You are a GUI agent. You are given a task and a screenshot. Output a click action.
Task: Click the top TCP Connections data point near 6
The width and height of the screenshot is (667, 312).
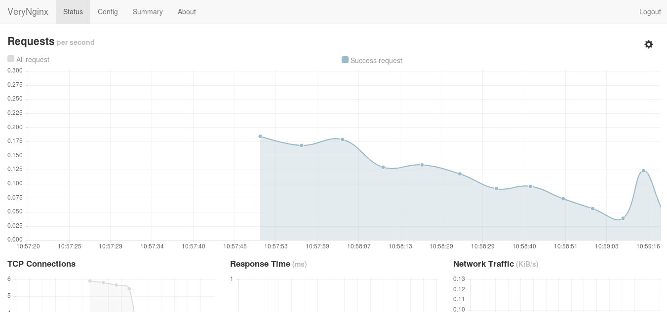pyautogui.click(x=90, y=281)
